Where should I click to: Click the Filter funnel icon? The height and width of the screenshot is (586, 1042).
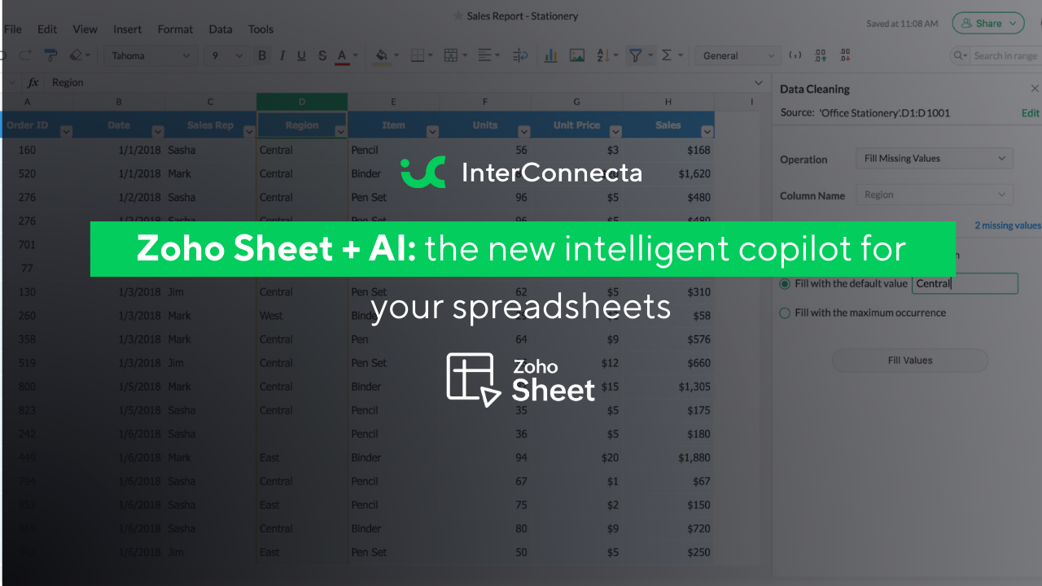(x=636, y=55)
